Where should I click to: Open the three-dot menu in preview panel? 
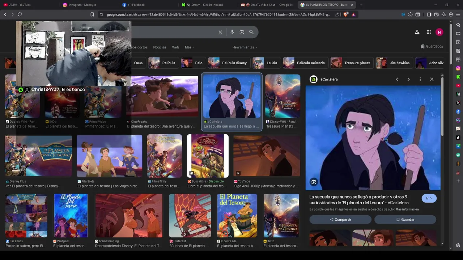[420, 79]
